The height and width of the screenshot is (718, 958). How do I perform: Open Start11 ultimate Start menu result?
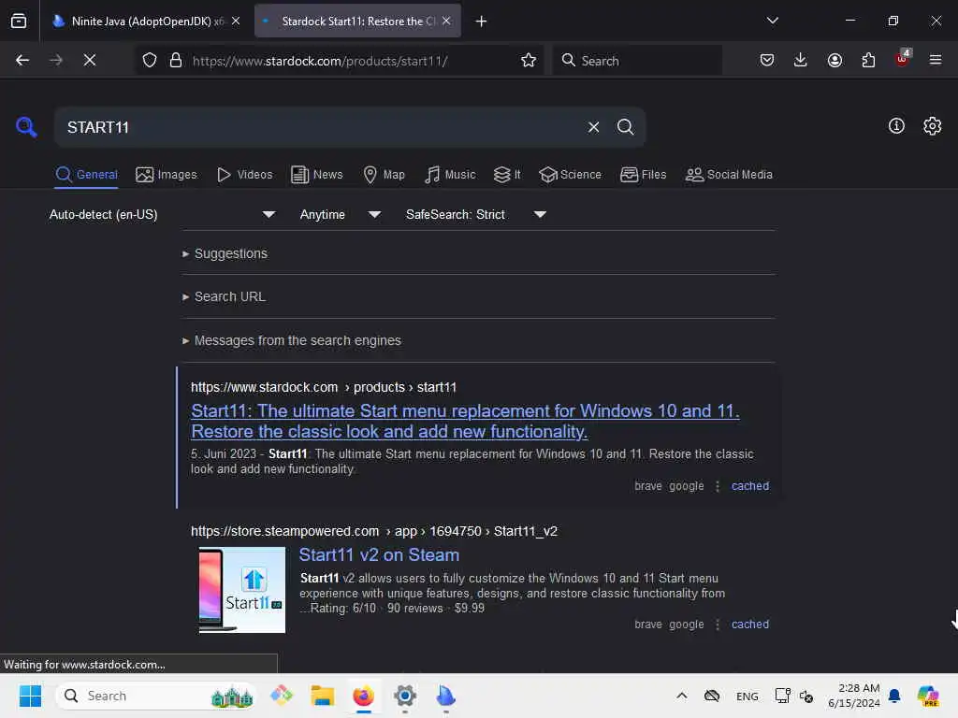click(465, 422)
